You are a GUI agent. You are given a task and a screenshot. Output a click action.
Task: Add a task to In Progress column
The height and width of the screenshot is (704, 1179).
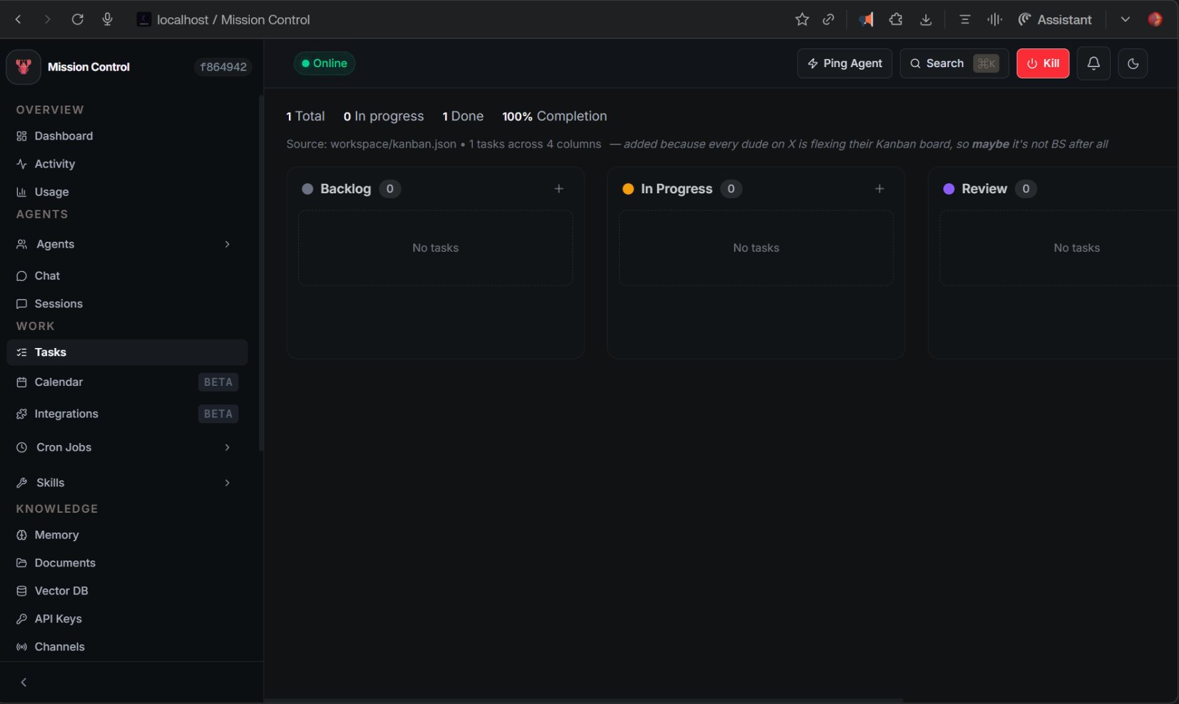point(879,189)
